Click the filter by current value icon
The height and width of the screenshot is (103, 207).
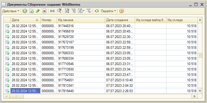pyautogui.click(x=74, y=11)
